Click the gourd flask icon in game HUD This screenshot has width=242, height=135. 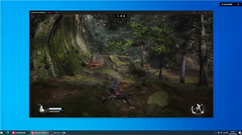pyautogui.click(x=41, y=109)
